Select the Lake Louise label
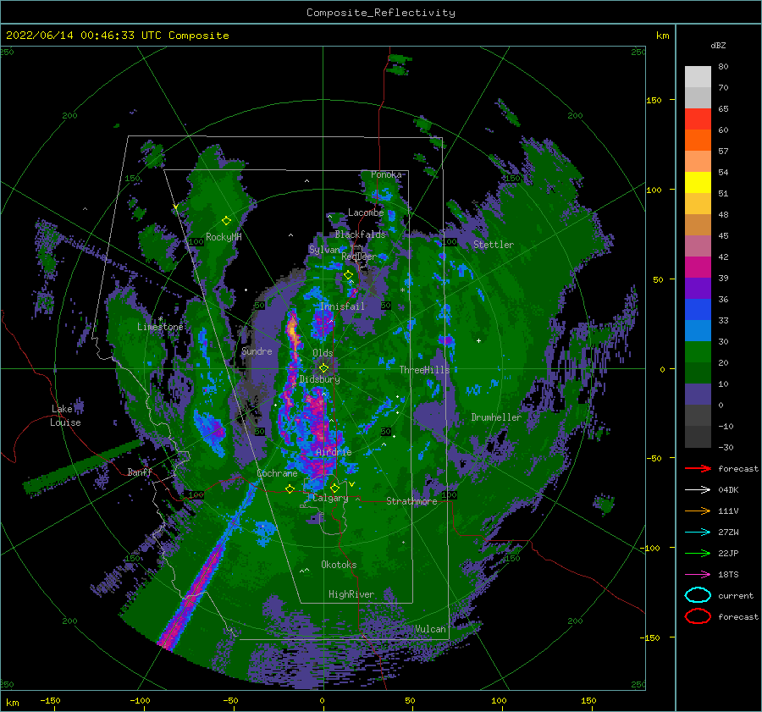762x712 pixels. [x=65, y=416]
